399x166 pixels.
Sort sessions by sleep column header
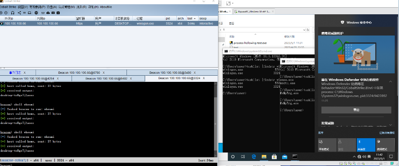[208, 19]
